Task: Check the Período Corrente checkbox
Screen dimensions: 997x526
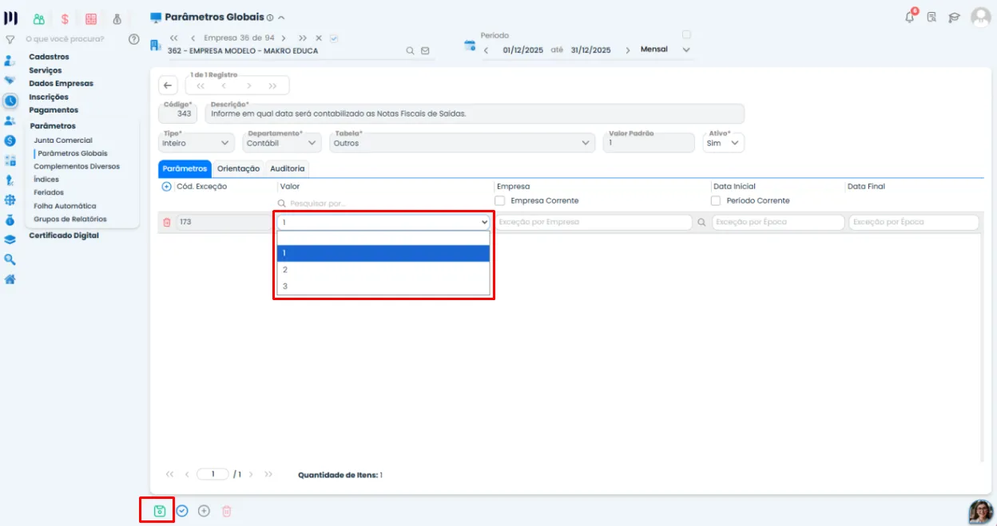Action: click(x=716, y=200)
